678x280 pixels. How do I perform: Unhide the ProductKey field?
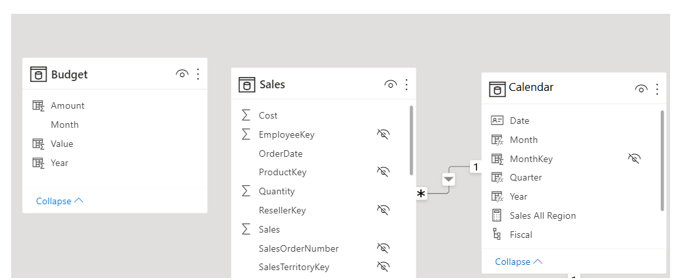coord(383,172)
